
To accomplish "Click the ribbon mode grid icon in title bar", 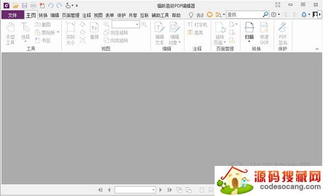I will click(278, 4).
